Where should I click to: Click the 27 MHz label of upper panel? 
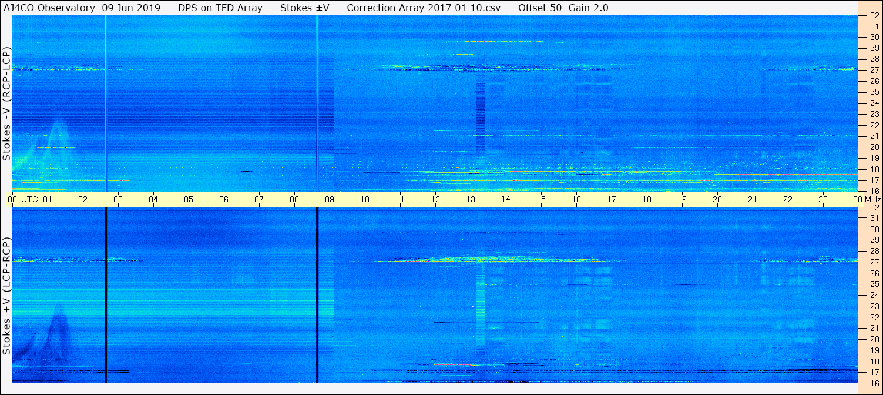click(874, 70)
